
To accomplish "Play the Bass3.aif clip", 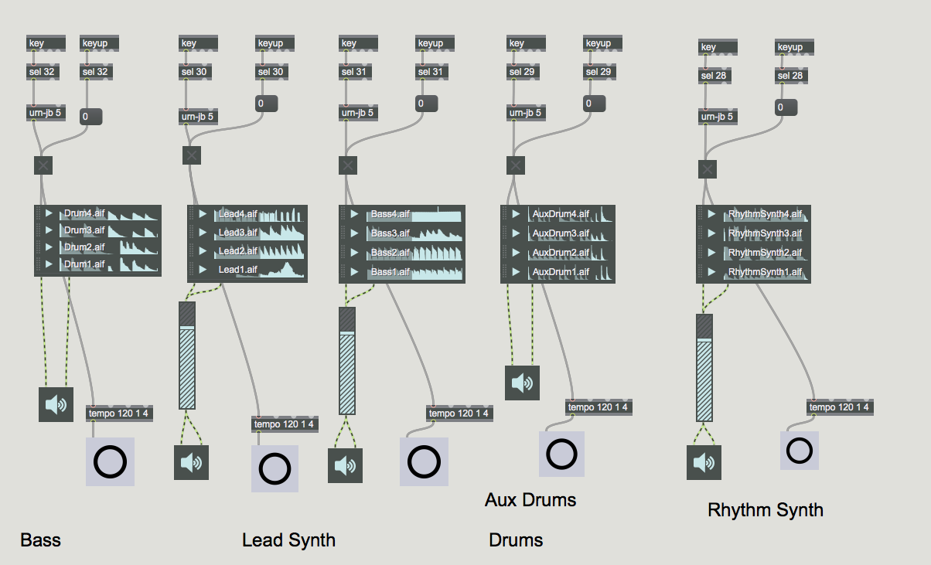I will coord(354,233).
